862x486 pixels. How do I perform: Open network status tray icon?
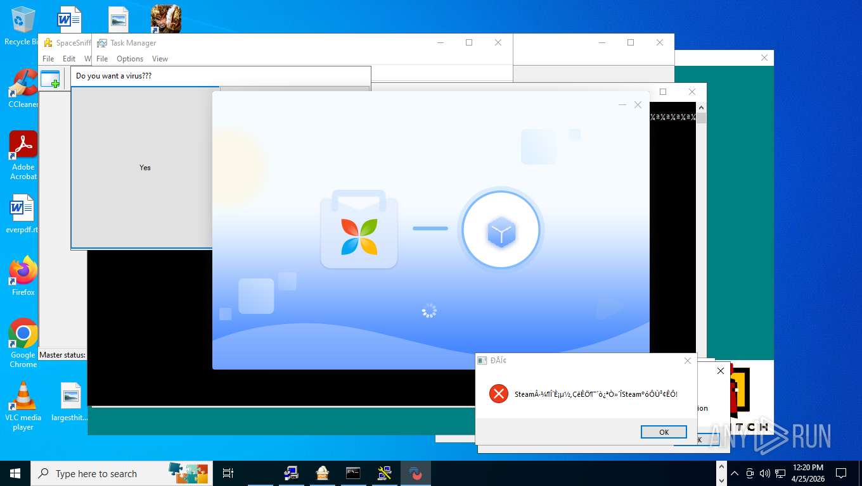(x=780, y=473)
